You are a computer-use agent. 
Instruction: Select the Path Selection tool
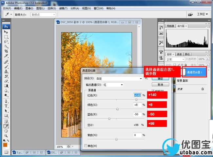click(x=6, y=111)
